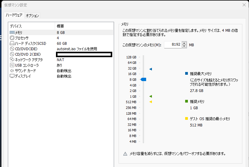Switch to the ハードウェア tab
249x167 pixels.
pyautogui.click(x=14, y=15)
